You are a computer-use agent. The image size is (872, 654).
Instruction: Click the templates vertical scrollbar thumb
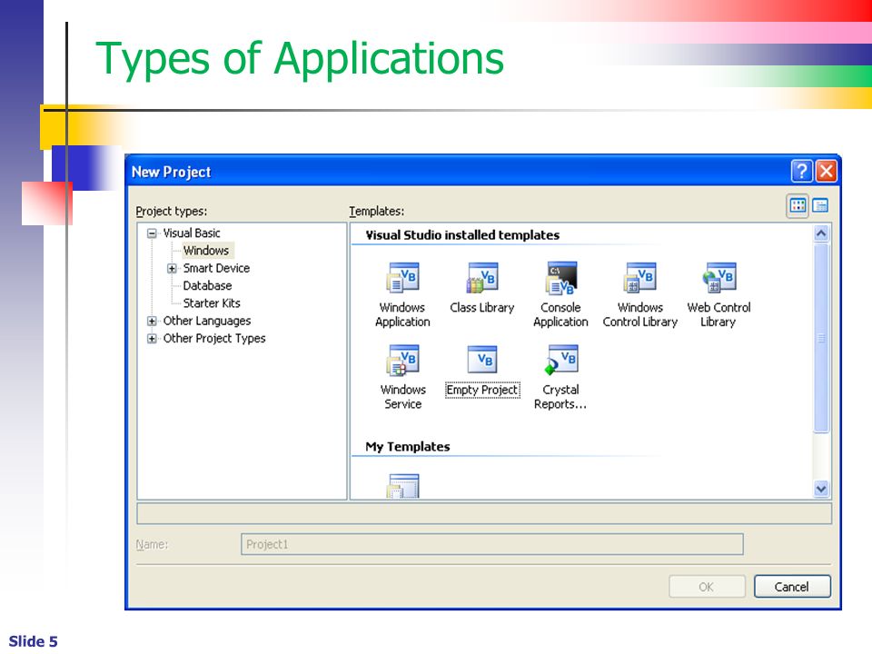pos(821,338)
